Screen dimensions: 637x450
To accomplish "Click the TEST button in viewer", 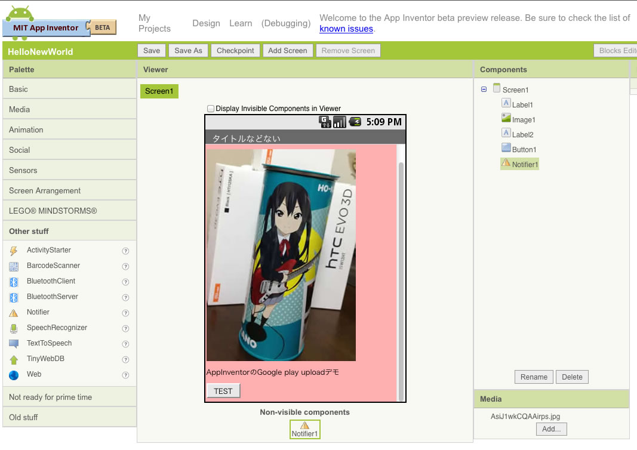I will pos(223,391).
